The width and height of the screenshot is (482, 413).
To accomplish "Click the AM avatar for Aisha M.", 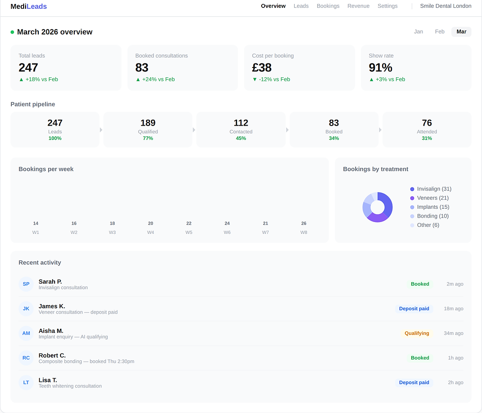I will (x=26, y=333).
